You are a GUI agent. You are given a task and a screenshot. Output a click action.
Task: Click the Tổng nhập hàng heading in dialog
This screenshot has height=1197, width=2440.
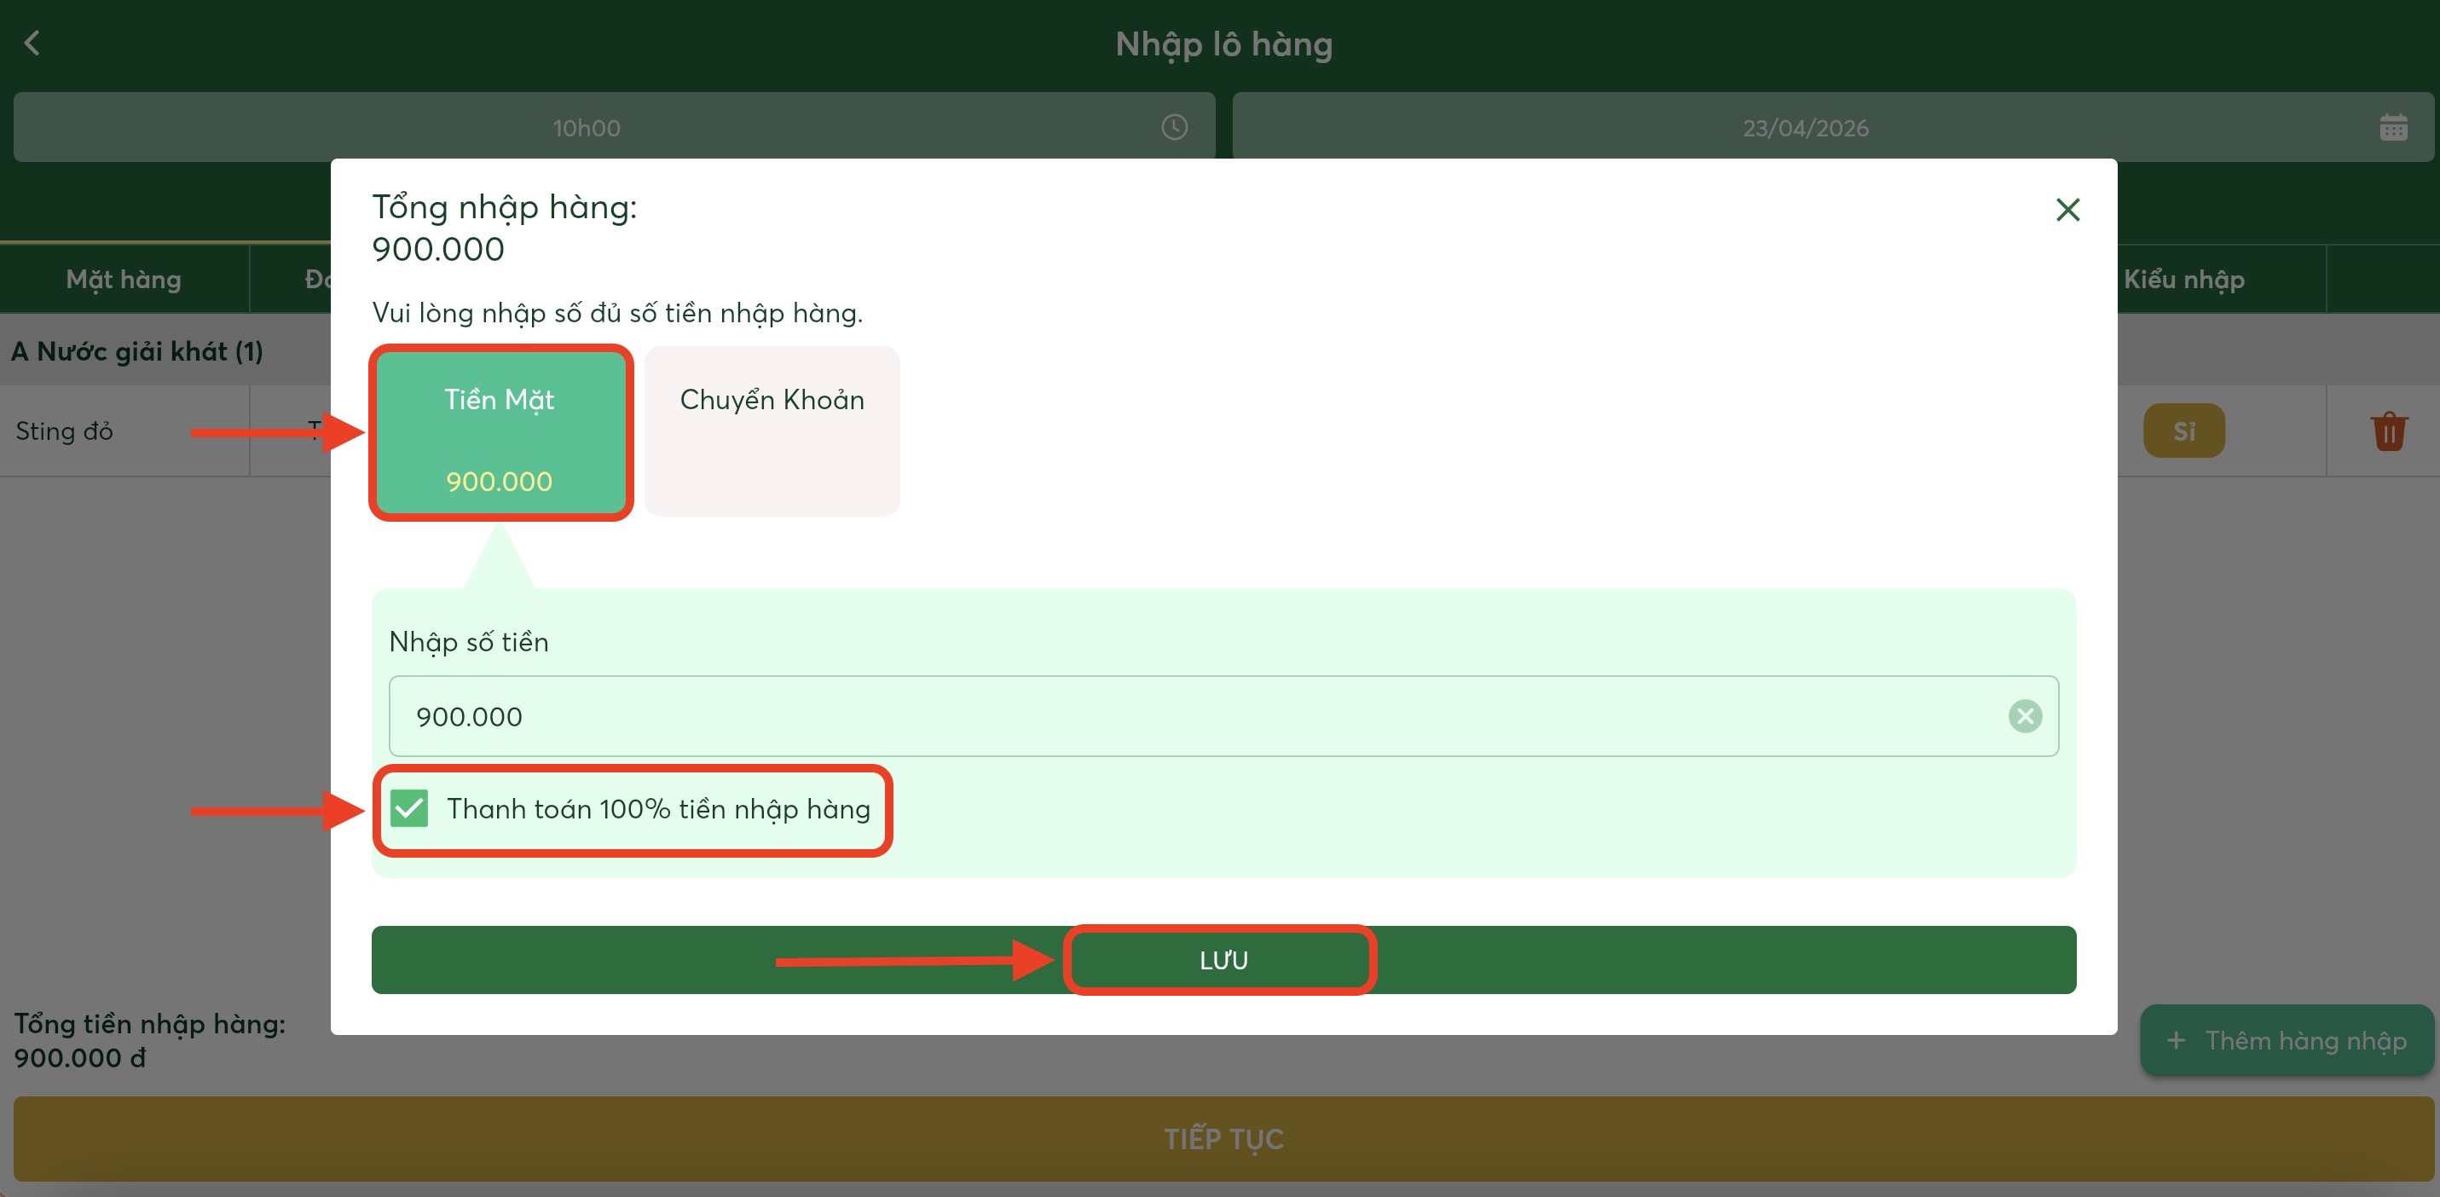[x=505, y=207]
